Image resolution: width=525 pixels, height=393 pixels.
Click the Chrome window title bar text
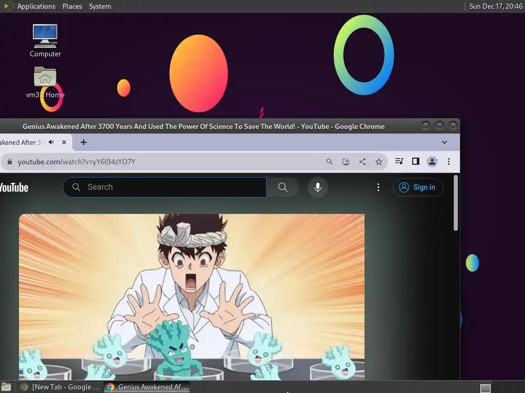204,127
